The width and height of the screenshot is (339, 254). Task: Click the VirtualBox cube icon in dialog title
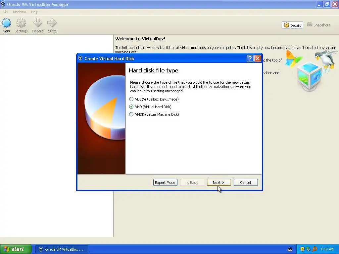80,58
